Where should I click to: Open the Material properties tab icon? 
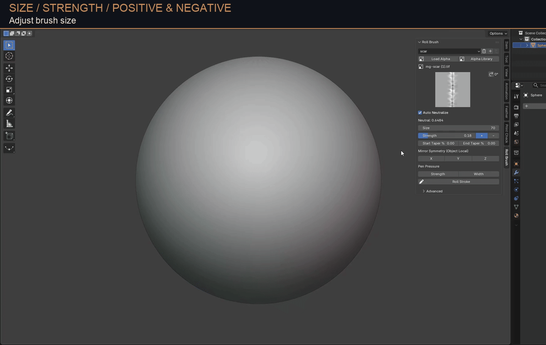516,216
